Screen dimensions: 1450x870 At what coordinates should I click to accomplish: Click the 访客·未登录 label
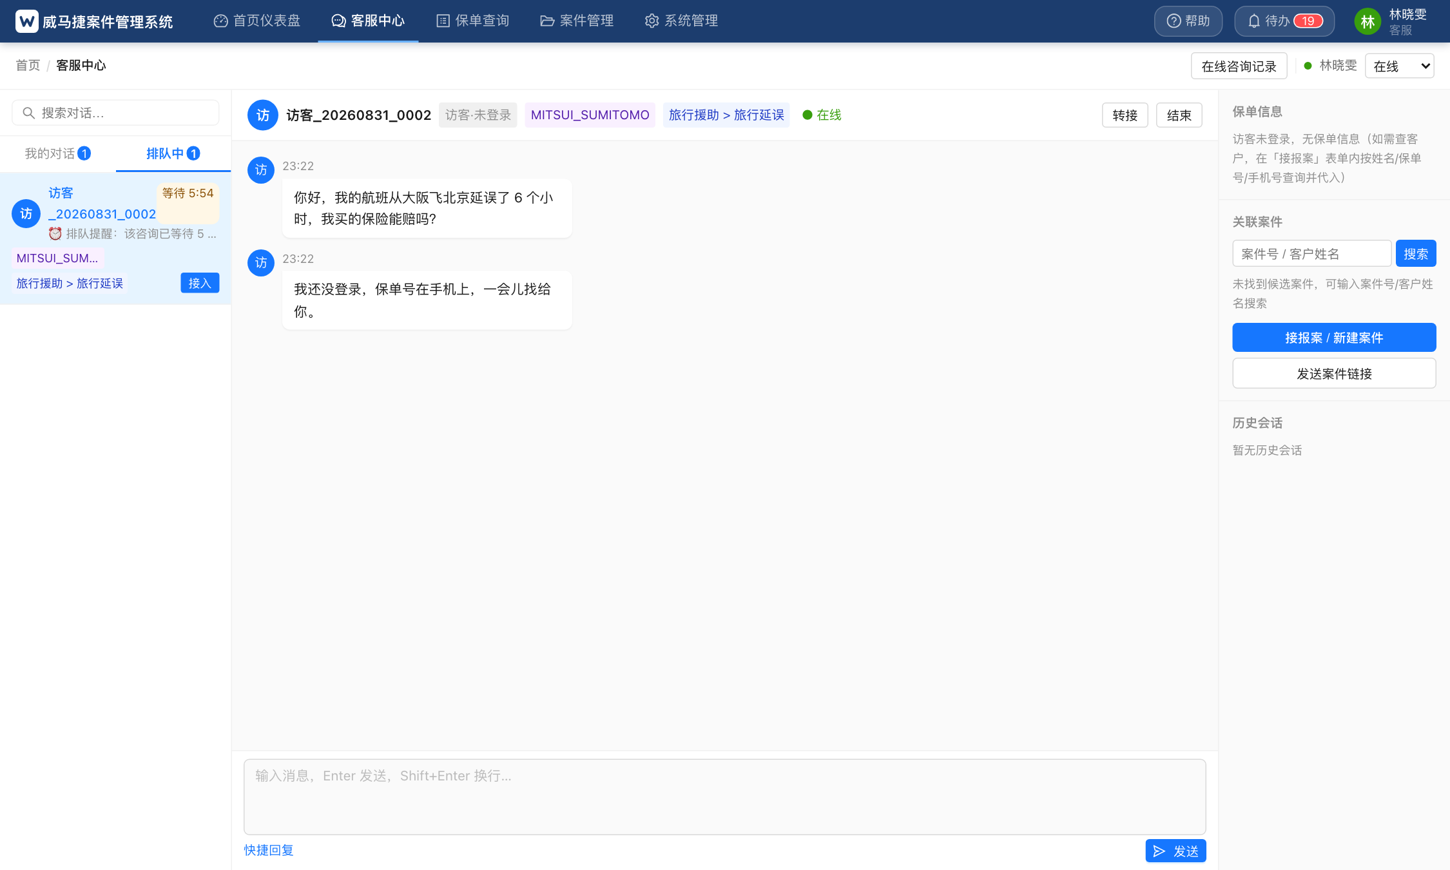click(478, 115)
